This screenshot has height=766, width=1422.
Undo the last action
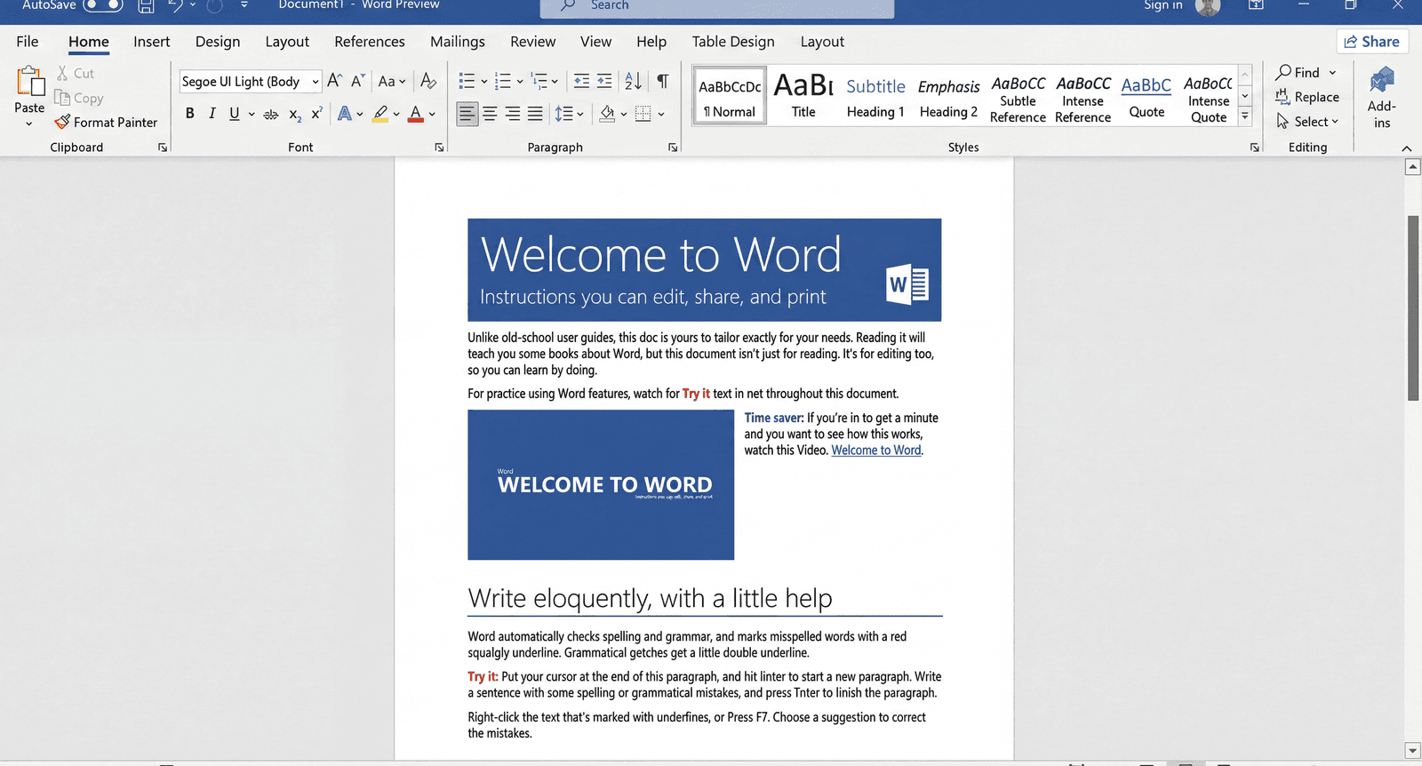(175, 5)
